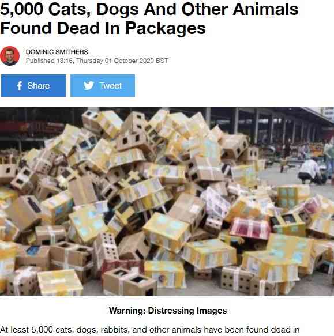Click the word 'Tweet' on the Twitter button

click(110, 86)
